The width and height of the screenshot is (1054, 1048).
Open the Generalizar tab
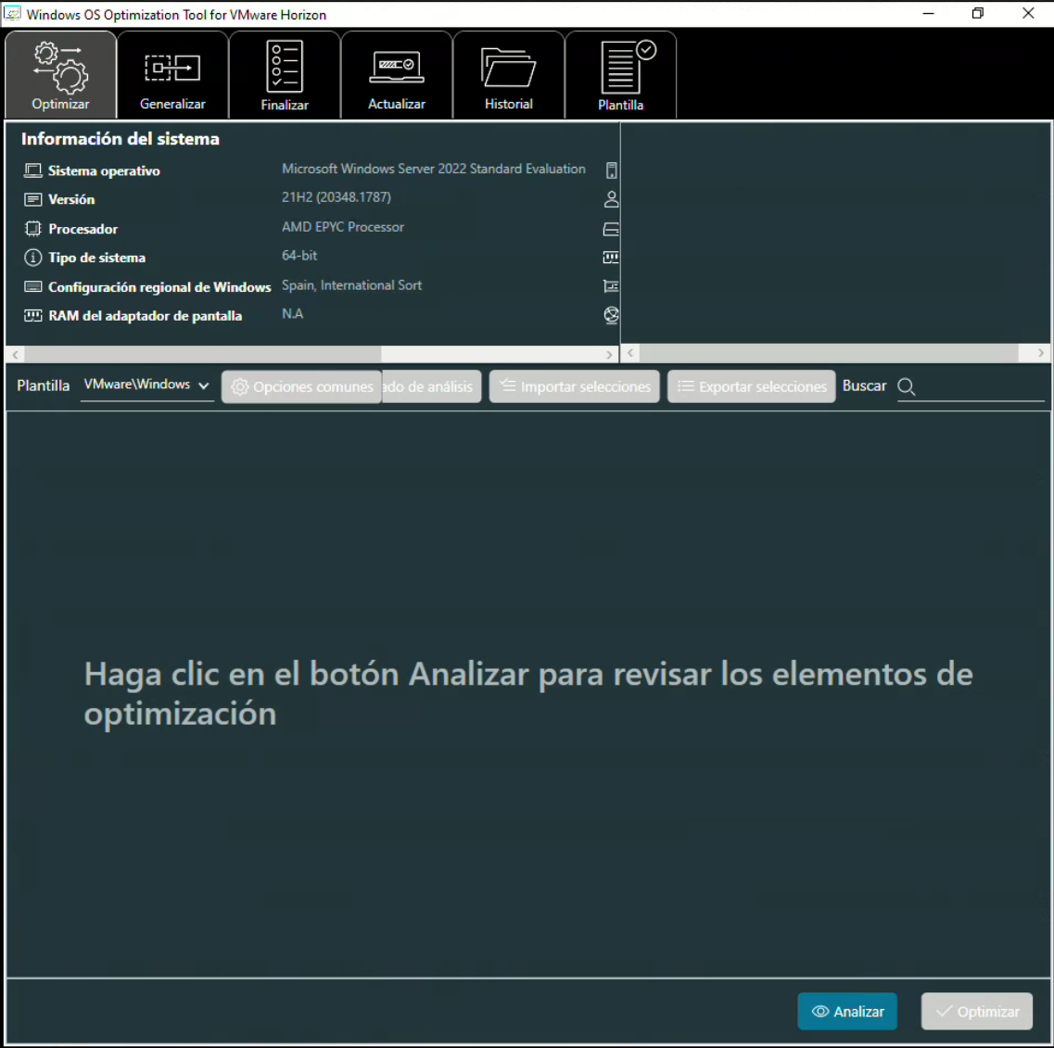[172, 75]
